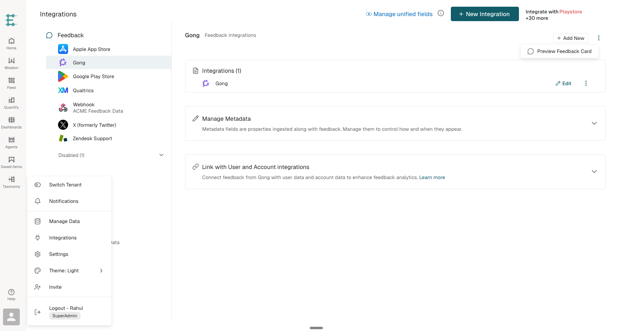Open the Theme: Light submenu
The width and height of the screenshot is (634, 331).
69,271
